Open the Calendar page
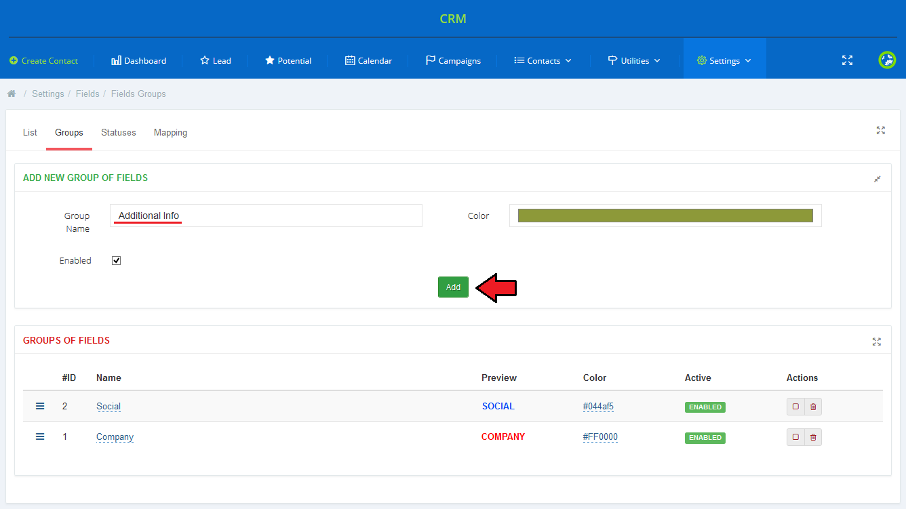This screenshot has width=906, height=509. (x=368, y=60)
